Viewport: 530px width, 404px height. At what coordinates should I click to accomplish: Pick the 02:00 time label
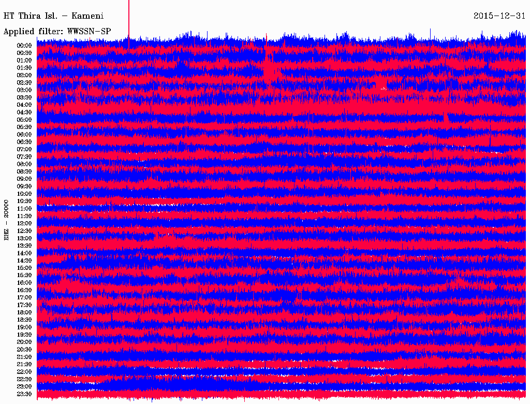(x=24, y=75)
